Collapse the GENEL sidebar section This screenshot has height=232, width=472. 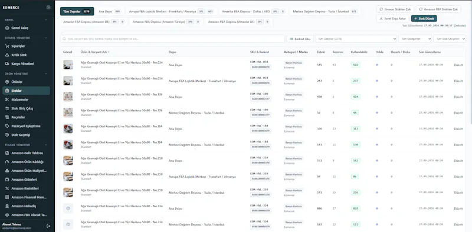(46, 20)
